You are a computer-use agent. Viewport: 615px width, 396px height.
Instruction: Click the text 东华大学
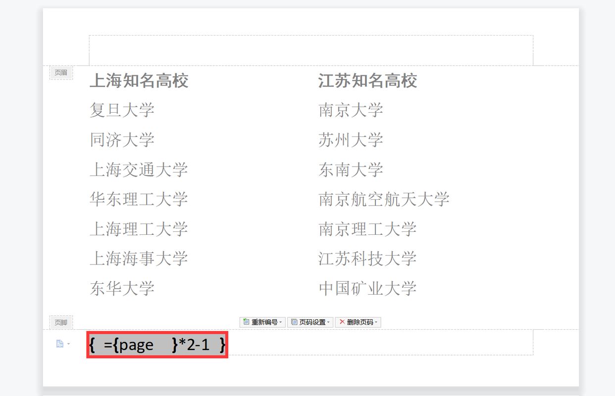[x=122, y=288]
